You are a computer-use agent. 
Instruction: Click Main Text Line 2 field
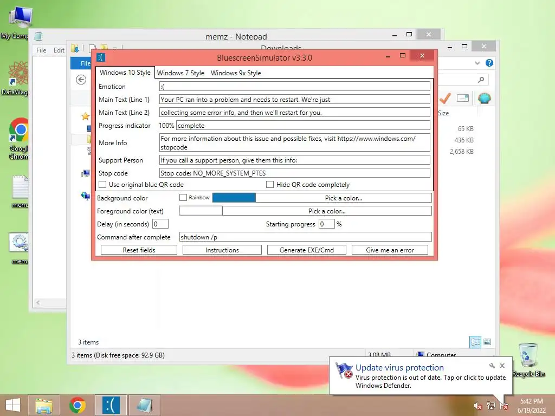(294, 113)
